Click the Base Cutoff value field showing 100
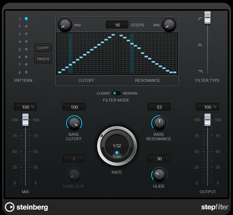Viewport: 233px width, 215px height. pos(74,107)
